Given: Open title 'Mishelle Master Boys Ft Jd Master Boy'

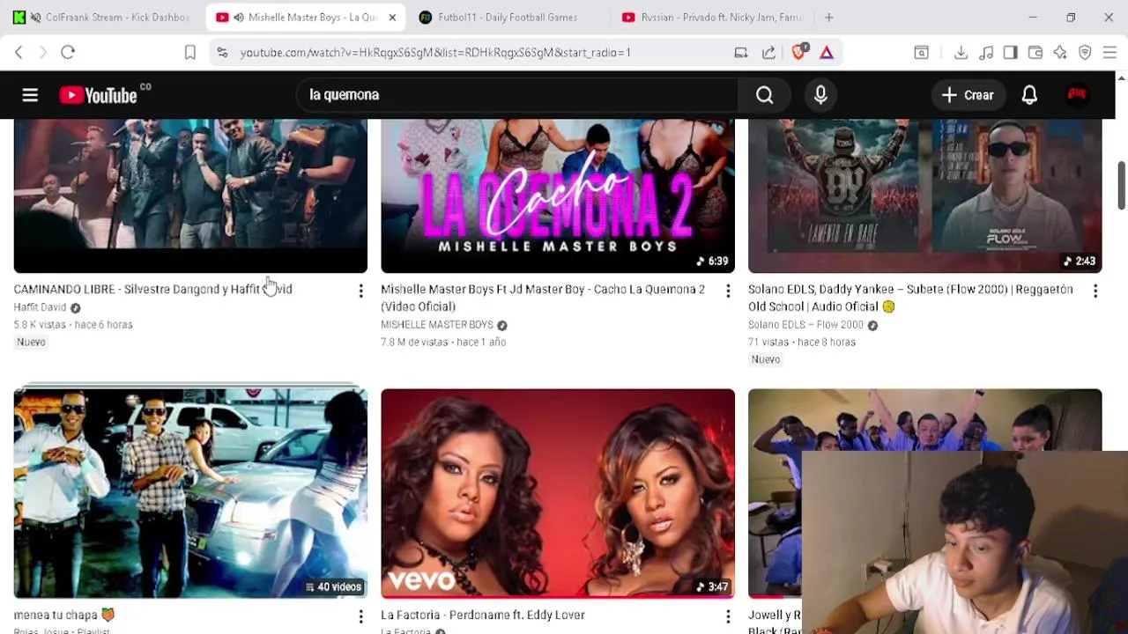Looking at the screenshot, I should coord(543,298).
